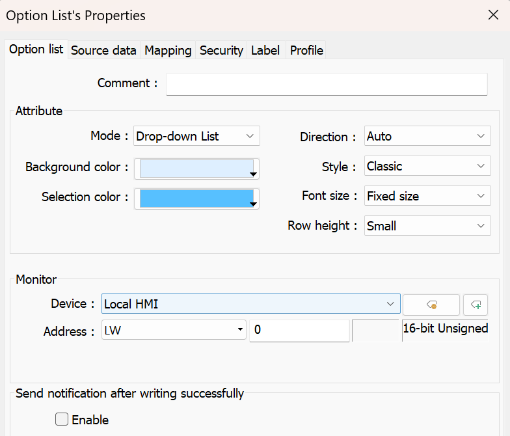510x436 pixels.
Task: Close the Option List's Properties dialog
Action: [493, 14]
